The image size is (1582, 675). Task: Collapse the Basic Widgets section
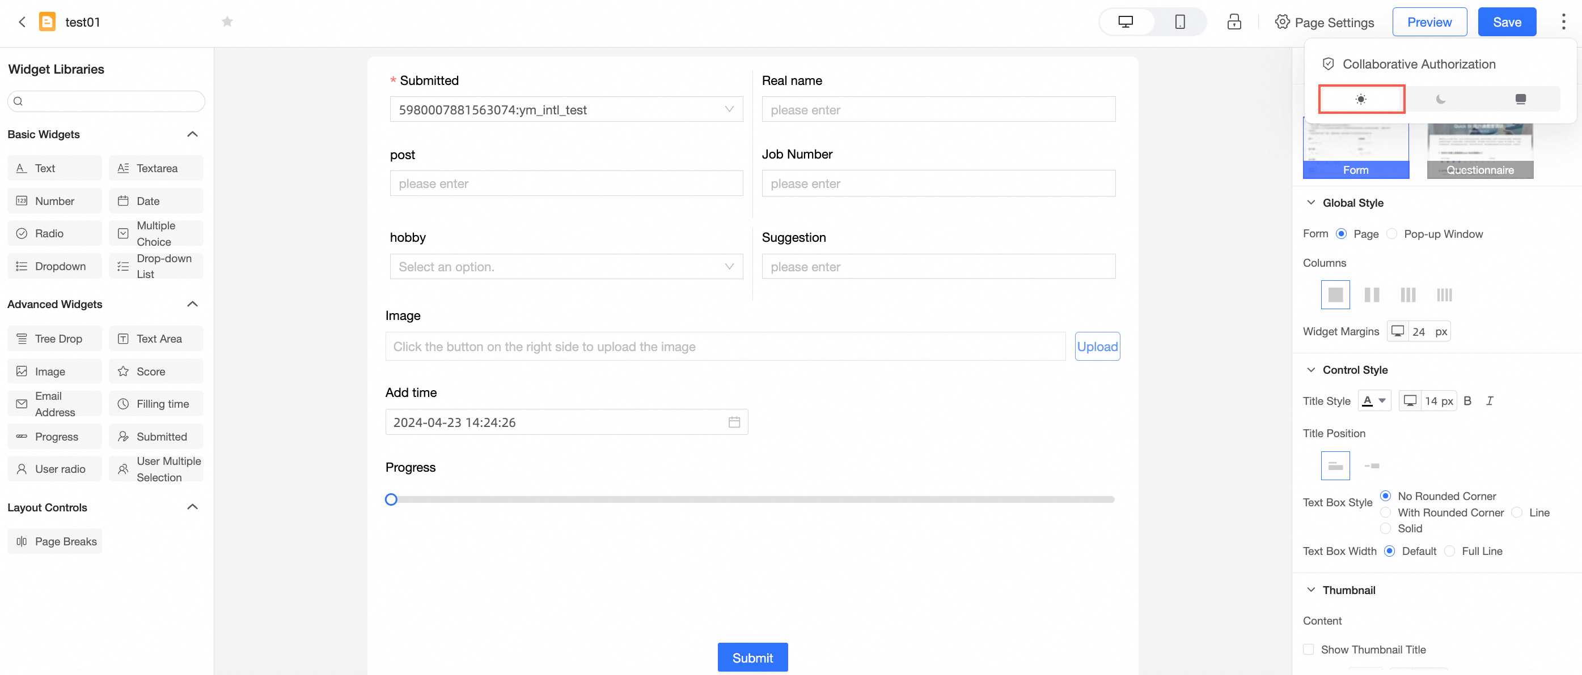192,134
